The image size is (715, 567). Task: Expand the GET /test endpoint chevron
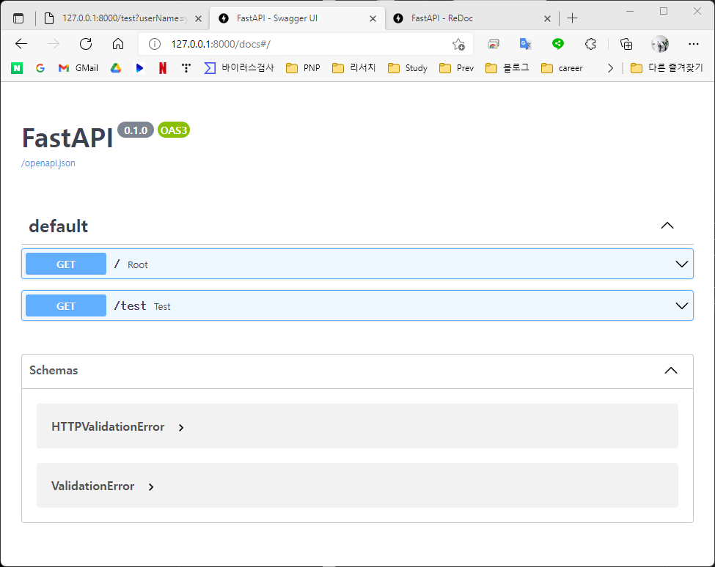coord(682,305)
